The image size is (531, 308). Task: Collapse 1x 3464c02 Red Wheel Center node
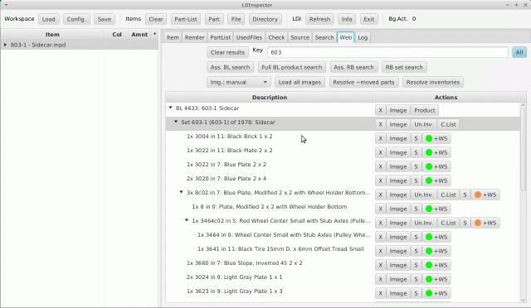(187, 220)
